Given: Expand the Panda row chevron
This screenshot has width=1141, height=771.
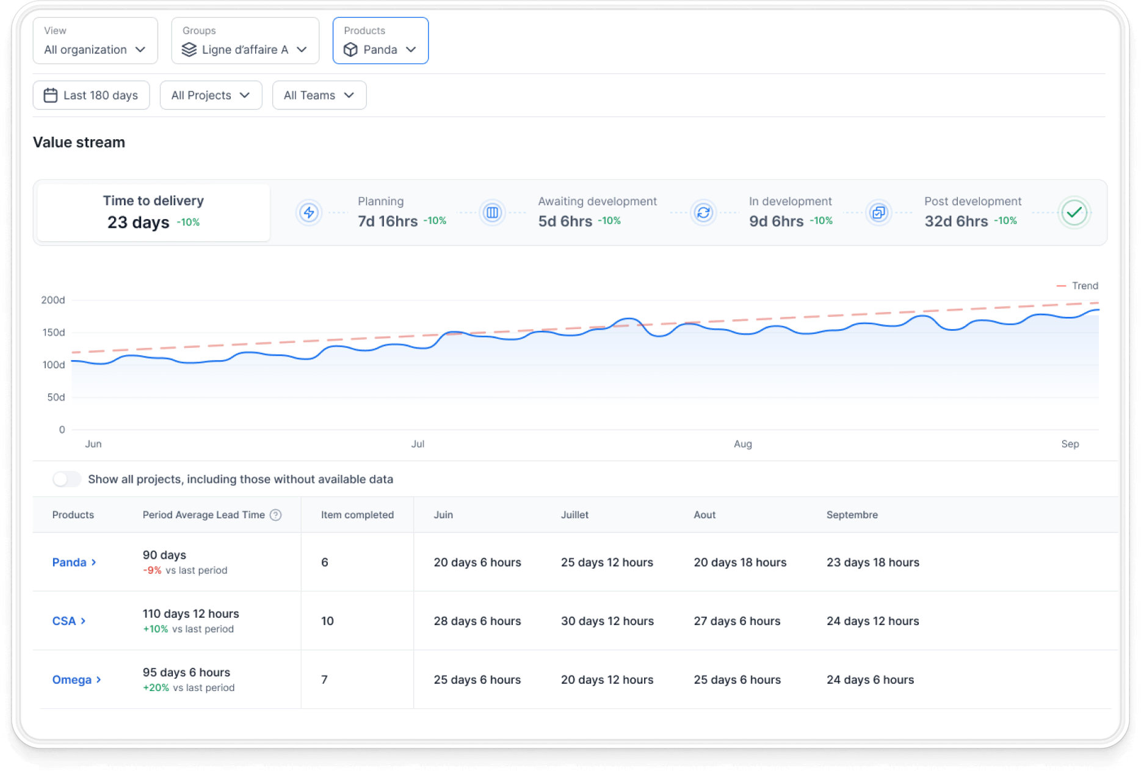Looking at the screenshot, I should [x=94, y=562].
